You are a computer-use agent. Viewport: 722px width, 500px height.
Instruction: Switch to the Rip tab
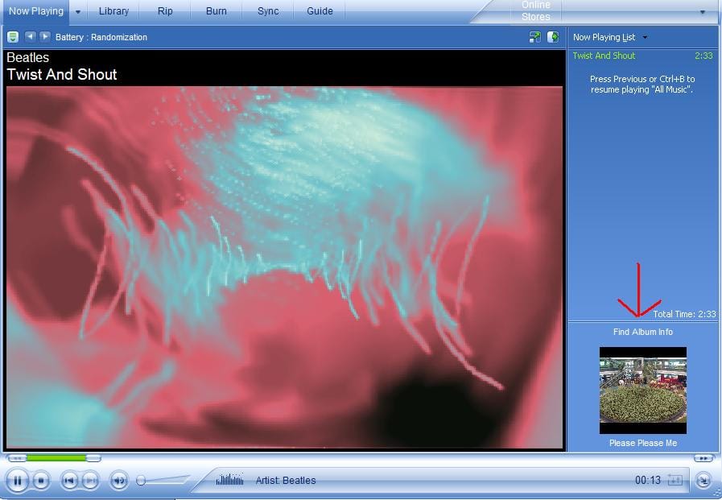click(165, 11)
